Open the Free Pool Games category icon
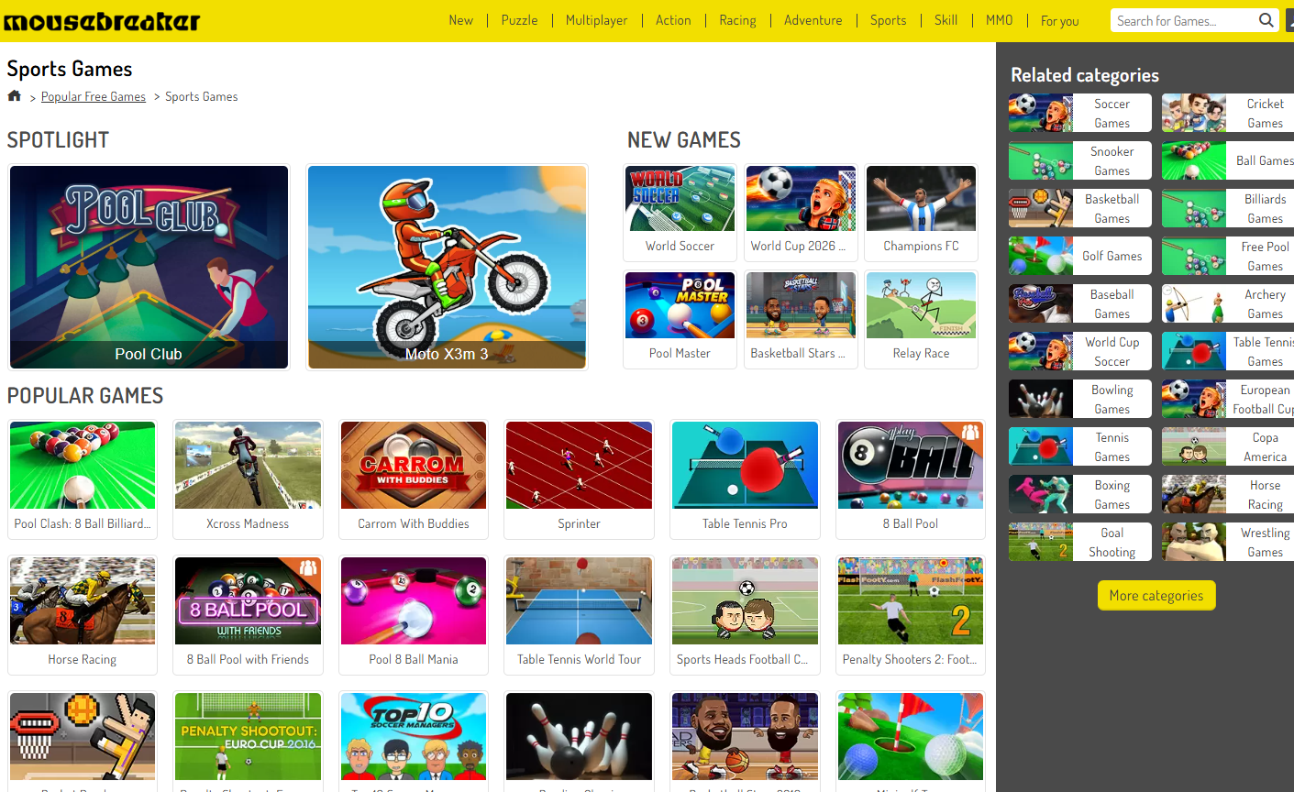The height and width of the screenshot is (792, 1294). click(1194, 257)
